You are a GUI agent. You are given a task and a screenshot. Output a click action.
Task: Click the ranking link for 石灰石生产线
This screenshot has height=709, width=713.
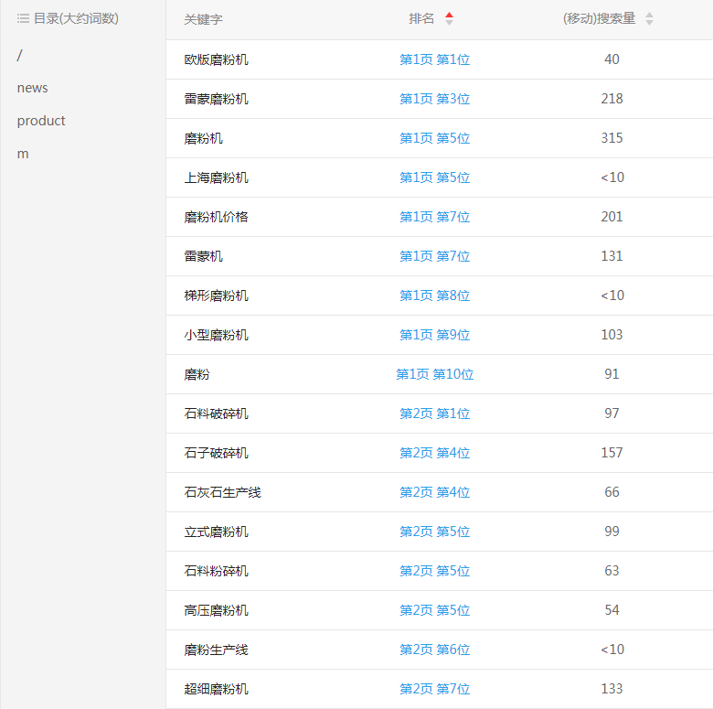pos(434,492)
